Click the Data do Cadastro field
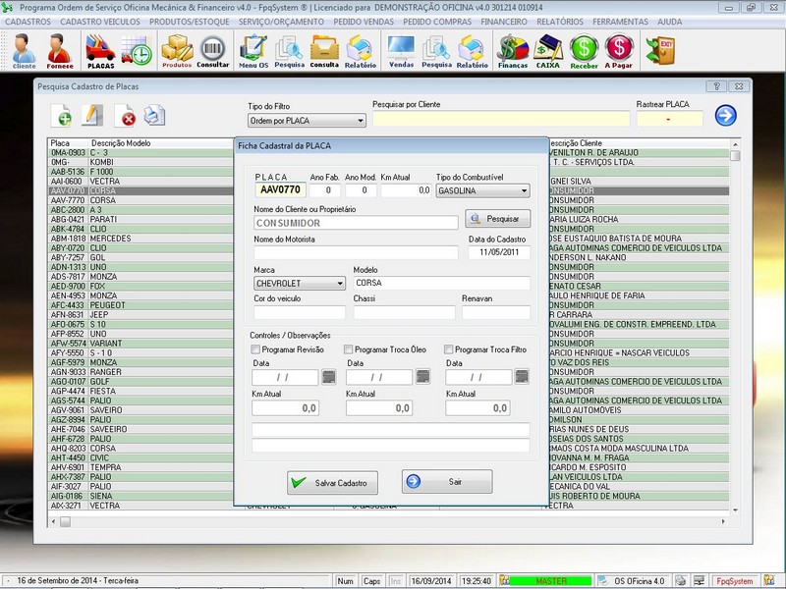The image size is (786, 589). pyautogui.click(x=499, y=252)
